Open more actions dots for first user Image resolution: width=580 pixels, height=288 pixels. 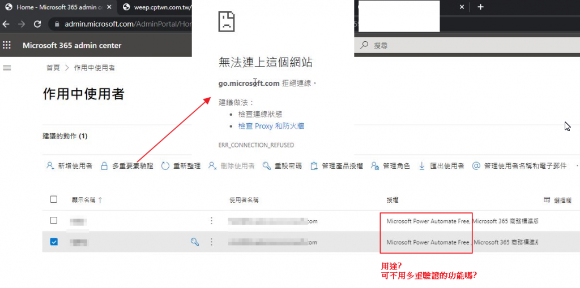(x=211, y=220)
